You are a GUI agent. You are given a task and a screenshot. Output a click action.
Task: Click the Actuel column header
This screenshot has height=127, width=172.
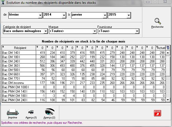pos(161,48)
